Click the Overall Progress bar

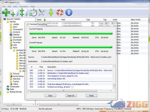tap(71, 47)
